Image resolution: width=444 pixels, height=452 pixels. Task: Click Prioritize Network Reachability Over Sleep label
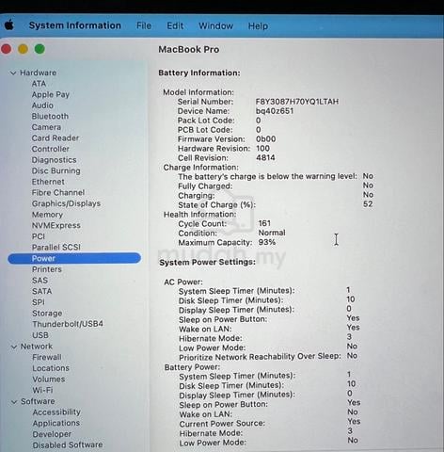260,357
